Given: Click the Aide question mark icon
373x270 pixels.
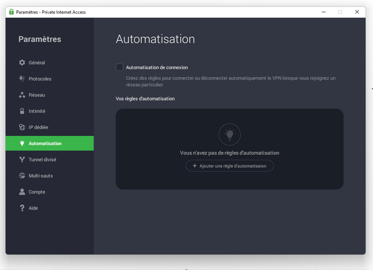Looking at the screenshot, I should 22,208.
